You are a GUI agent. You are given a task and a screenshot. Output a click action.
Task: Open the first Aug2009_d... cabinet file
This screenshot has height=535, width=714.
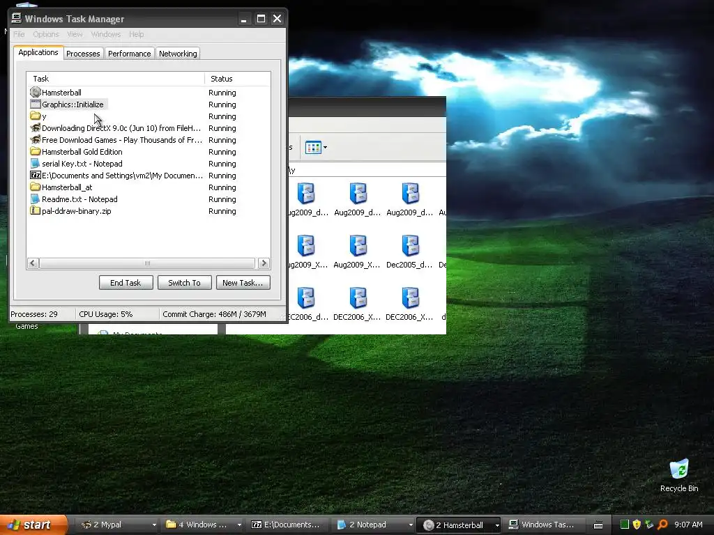(306, 200)
